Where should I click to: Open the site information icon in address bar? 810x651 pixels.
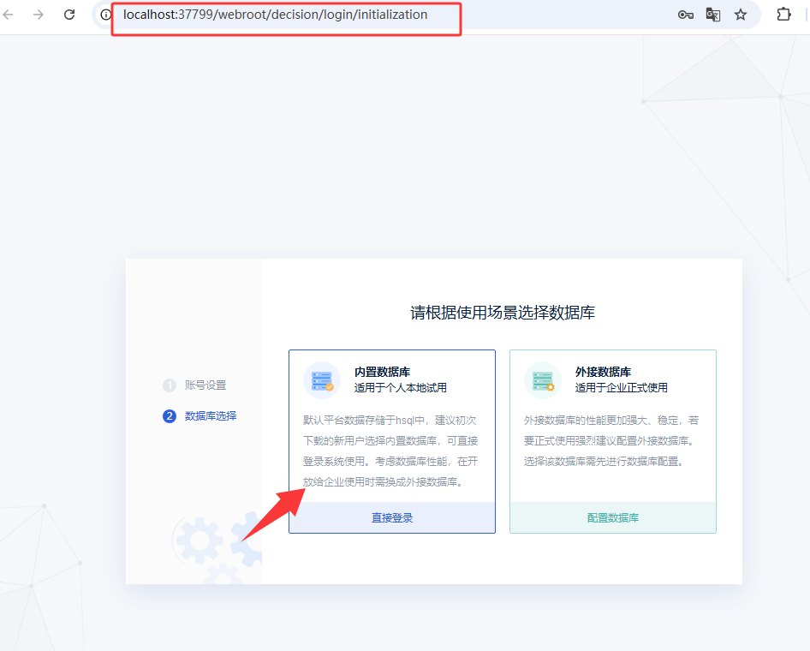(x=105, y=15)
